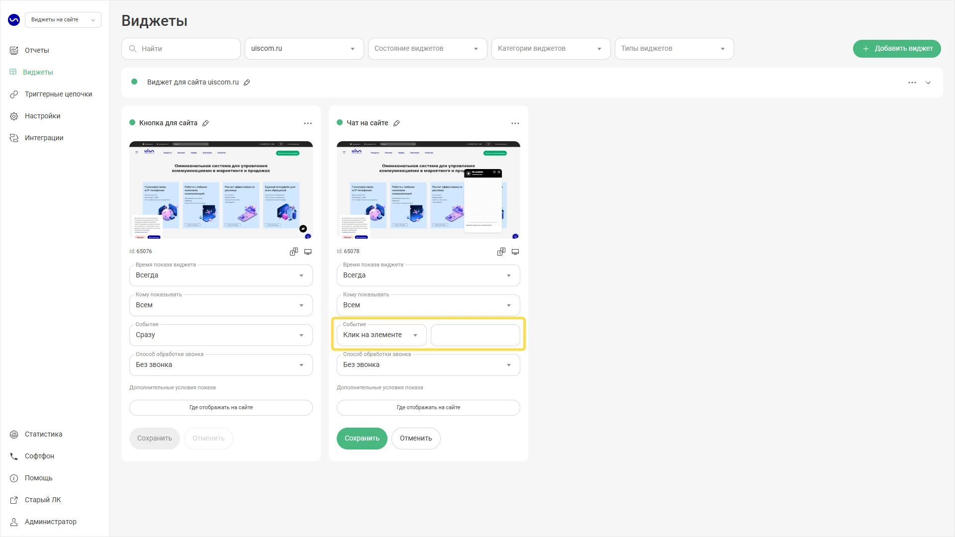This screenshot has width=955, height=537.
Task: Click the Найти search field
Action: [181, 49]
